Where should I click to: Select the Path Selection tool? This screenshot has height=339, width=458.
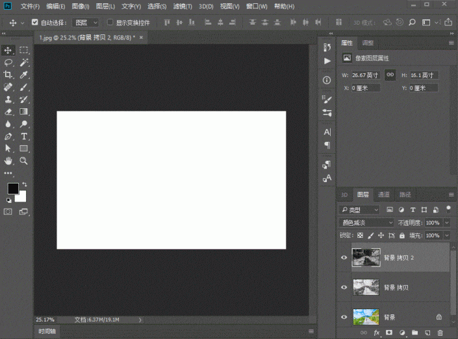tap(8, 148)
